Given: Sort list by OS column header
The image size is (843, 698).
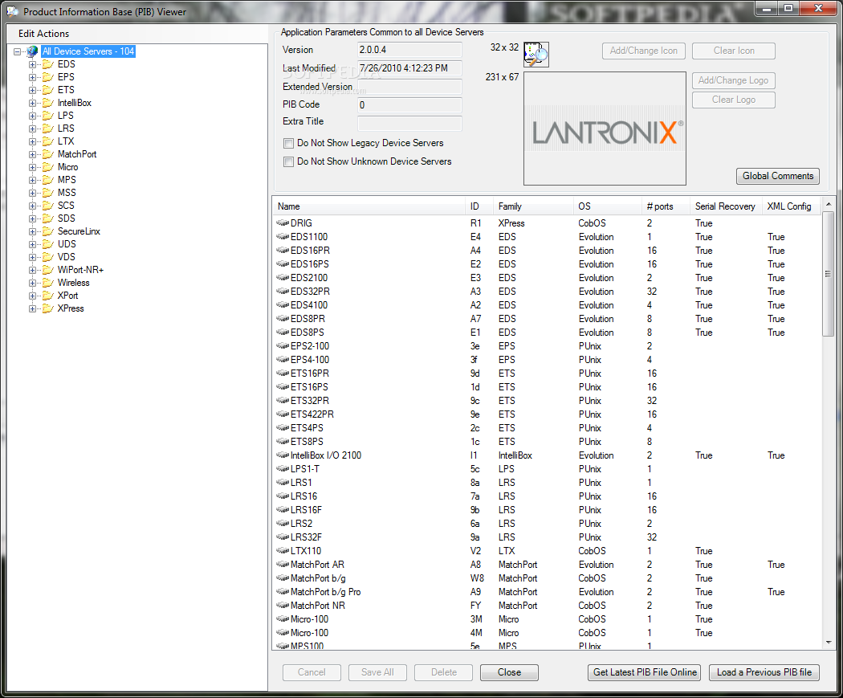Looking at the screenshot, I should tap(608, 206).
